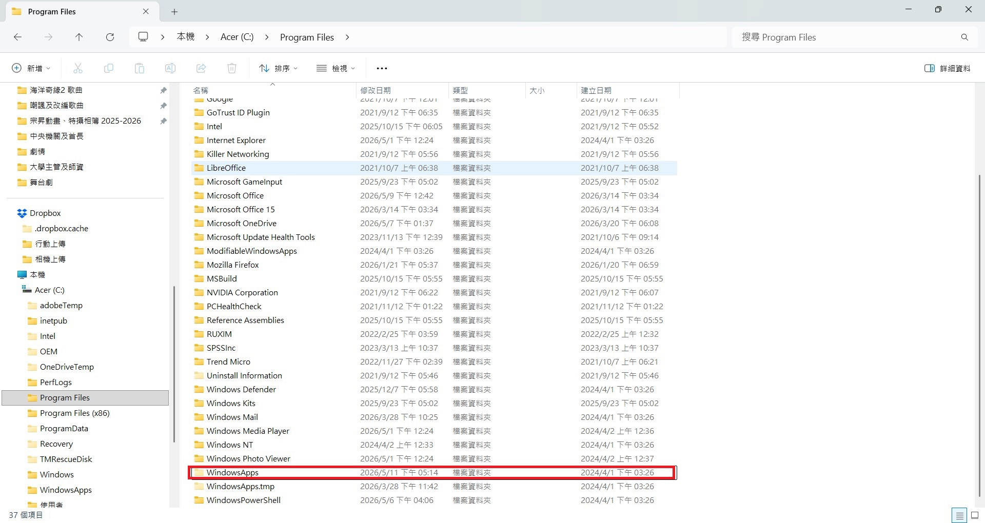
Task: Click the Cut scissors icon
Action: click(78, 68)
